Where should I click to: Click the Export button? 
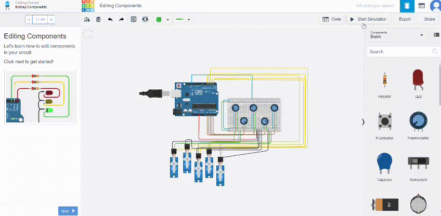tap(405, 19)
